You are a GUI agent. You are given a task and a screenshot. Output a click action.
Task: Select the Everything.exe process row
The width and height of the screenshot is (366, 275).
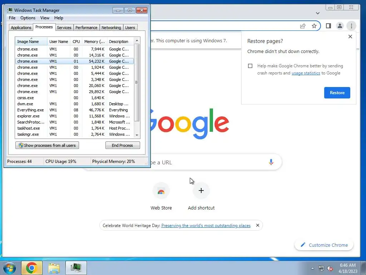74,110
